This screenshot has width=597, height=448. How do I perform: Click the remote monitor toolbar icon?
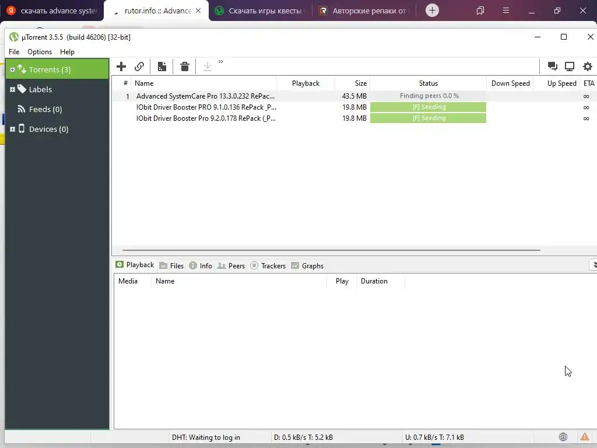[x=570, y=66]
